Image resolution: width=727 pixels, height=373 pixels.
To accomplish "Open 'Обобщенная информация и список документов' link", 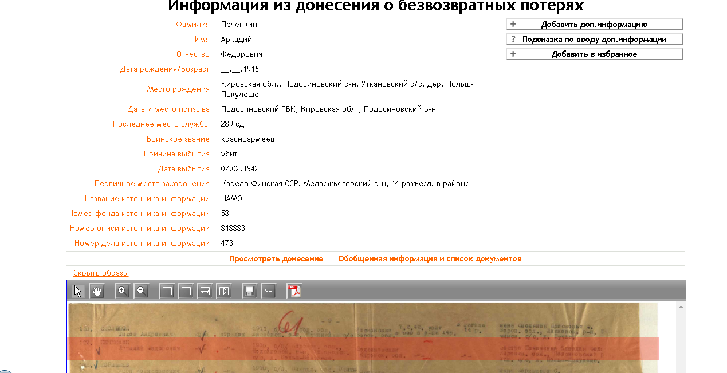I will tap(430, 259).
